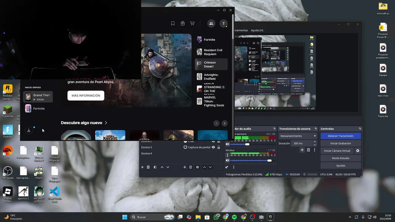Screen dimensions: 395x222
Task: Open Ajustes in OBS controls
Action: (340, 166)
